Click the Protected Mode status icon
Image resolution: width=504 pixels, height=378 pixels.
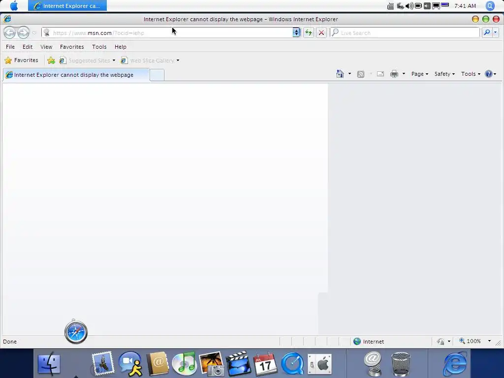click(441, 342)
